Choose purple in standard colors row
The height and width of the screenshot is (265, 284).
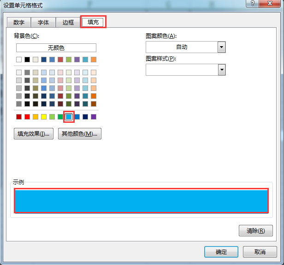coord(94,117)
